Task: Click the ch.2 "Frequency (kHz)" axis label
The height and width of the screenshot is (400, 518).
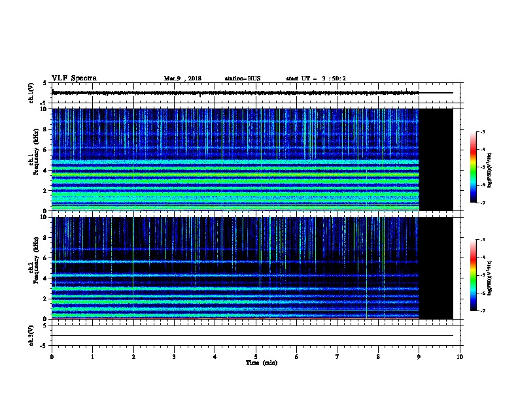Action: point(36,260)
